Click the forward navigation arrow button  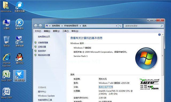(40, 26)
